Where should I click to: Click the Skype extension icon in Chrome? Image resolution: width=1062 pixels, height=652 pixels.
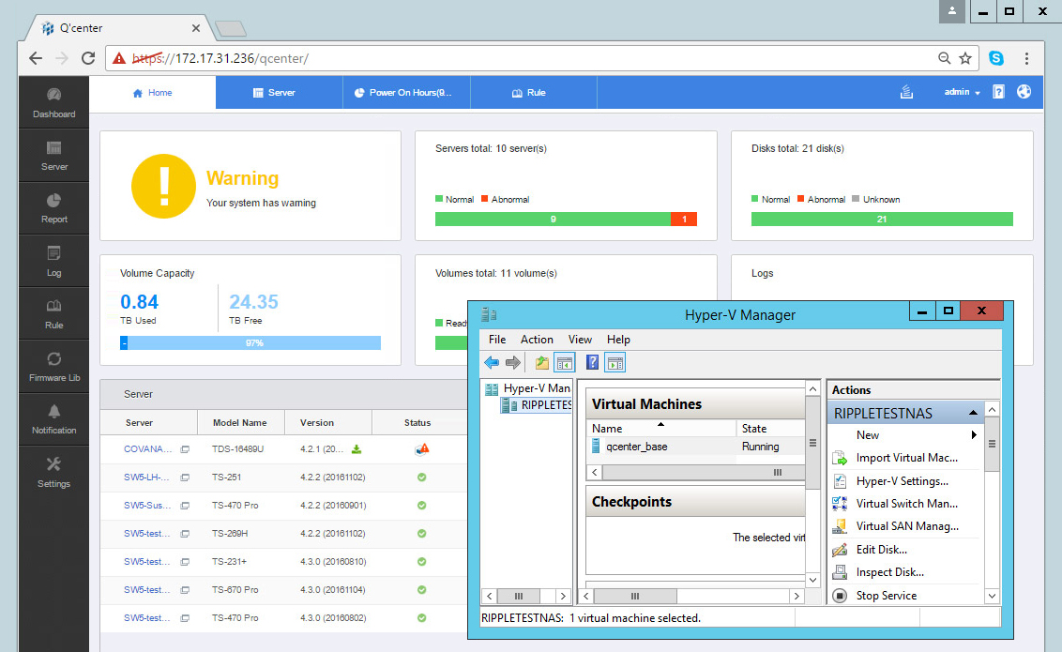[995, 58]
